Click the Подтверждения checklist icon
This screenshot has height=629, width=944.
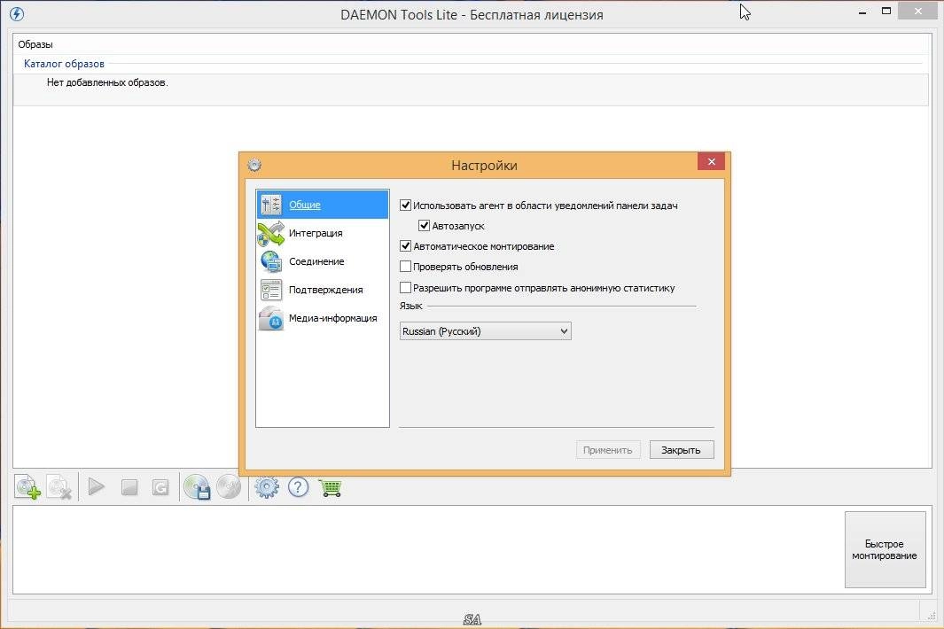(x=271, y=290)
